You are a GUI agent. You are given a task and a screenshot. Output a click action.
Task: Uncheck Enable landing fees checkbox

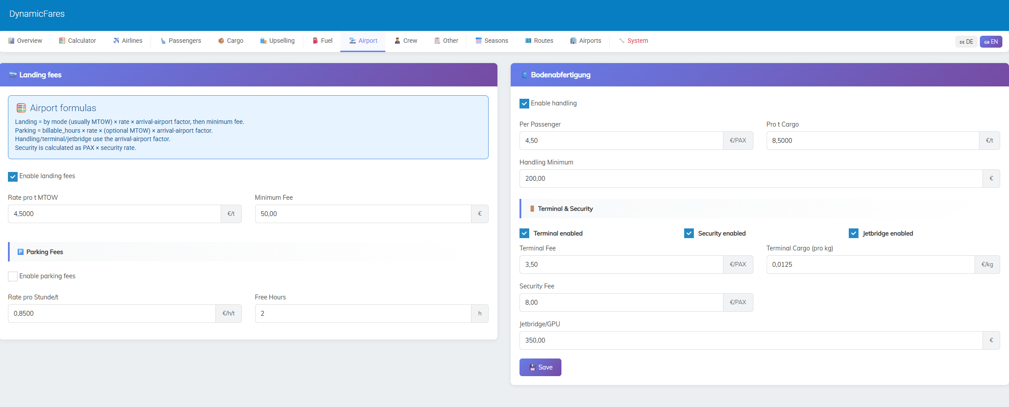click(x=13, y=177)
